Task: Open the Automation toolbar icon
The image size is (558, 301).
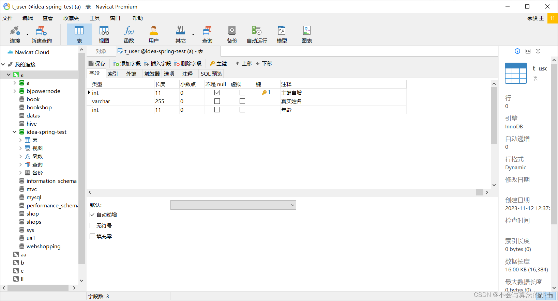Action: [257, 34]
